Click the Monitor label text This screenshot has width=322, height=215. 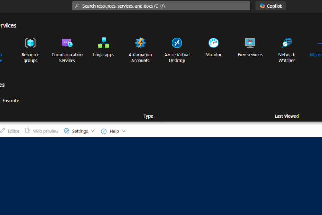[x=214, y=55]
